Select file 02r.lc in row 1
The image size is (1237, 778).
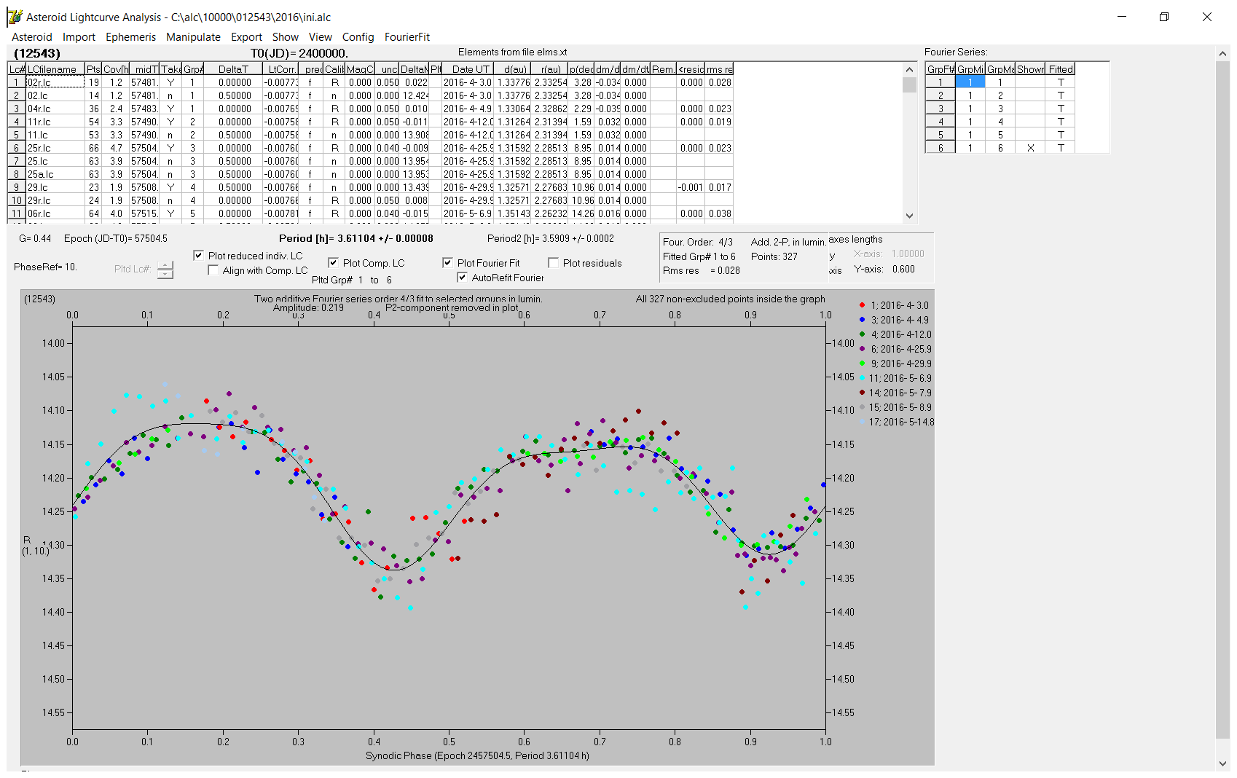tap(55, 82)
